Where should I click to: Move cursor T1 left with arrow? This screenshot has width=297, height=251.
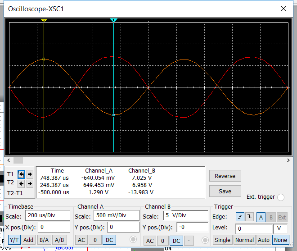click(21, 174)
